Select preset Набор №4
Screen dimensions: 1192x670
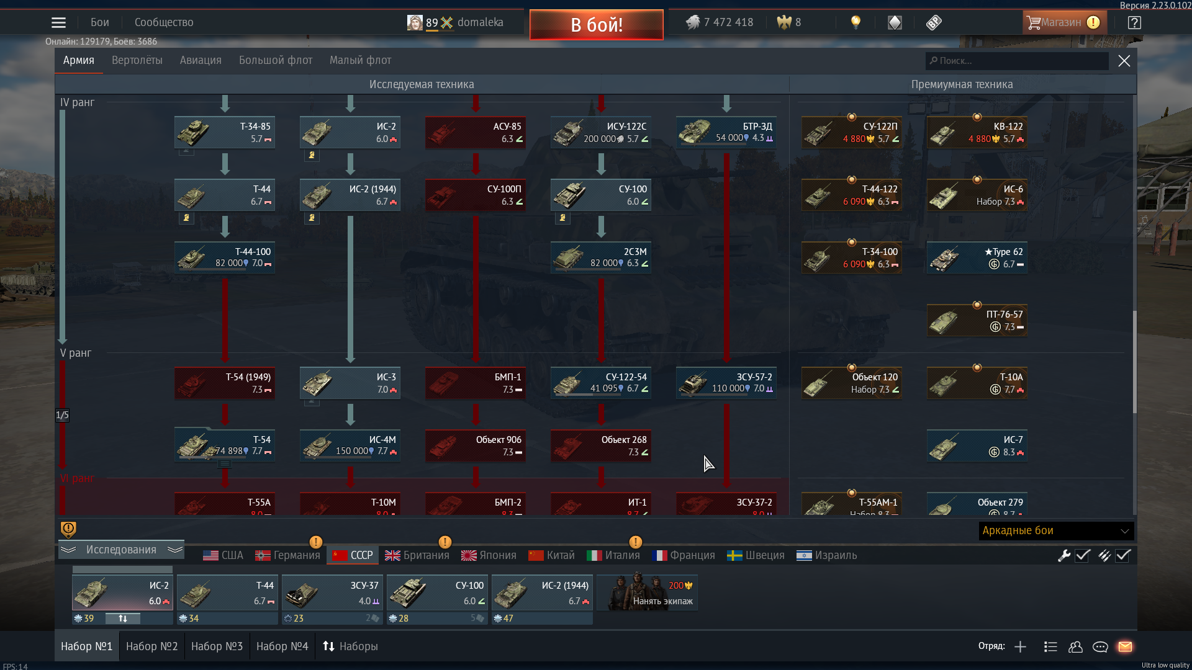click(282, 646)
